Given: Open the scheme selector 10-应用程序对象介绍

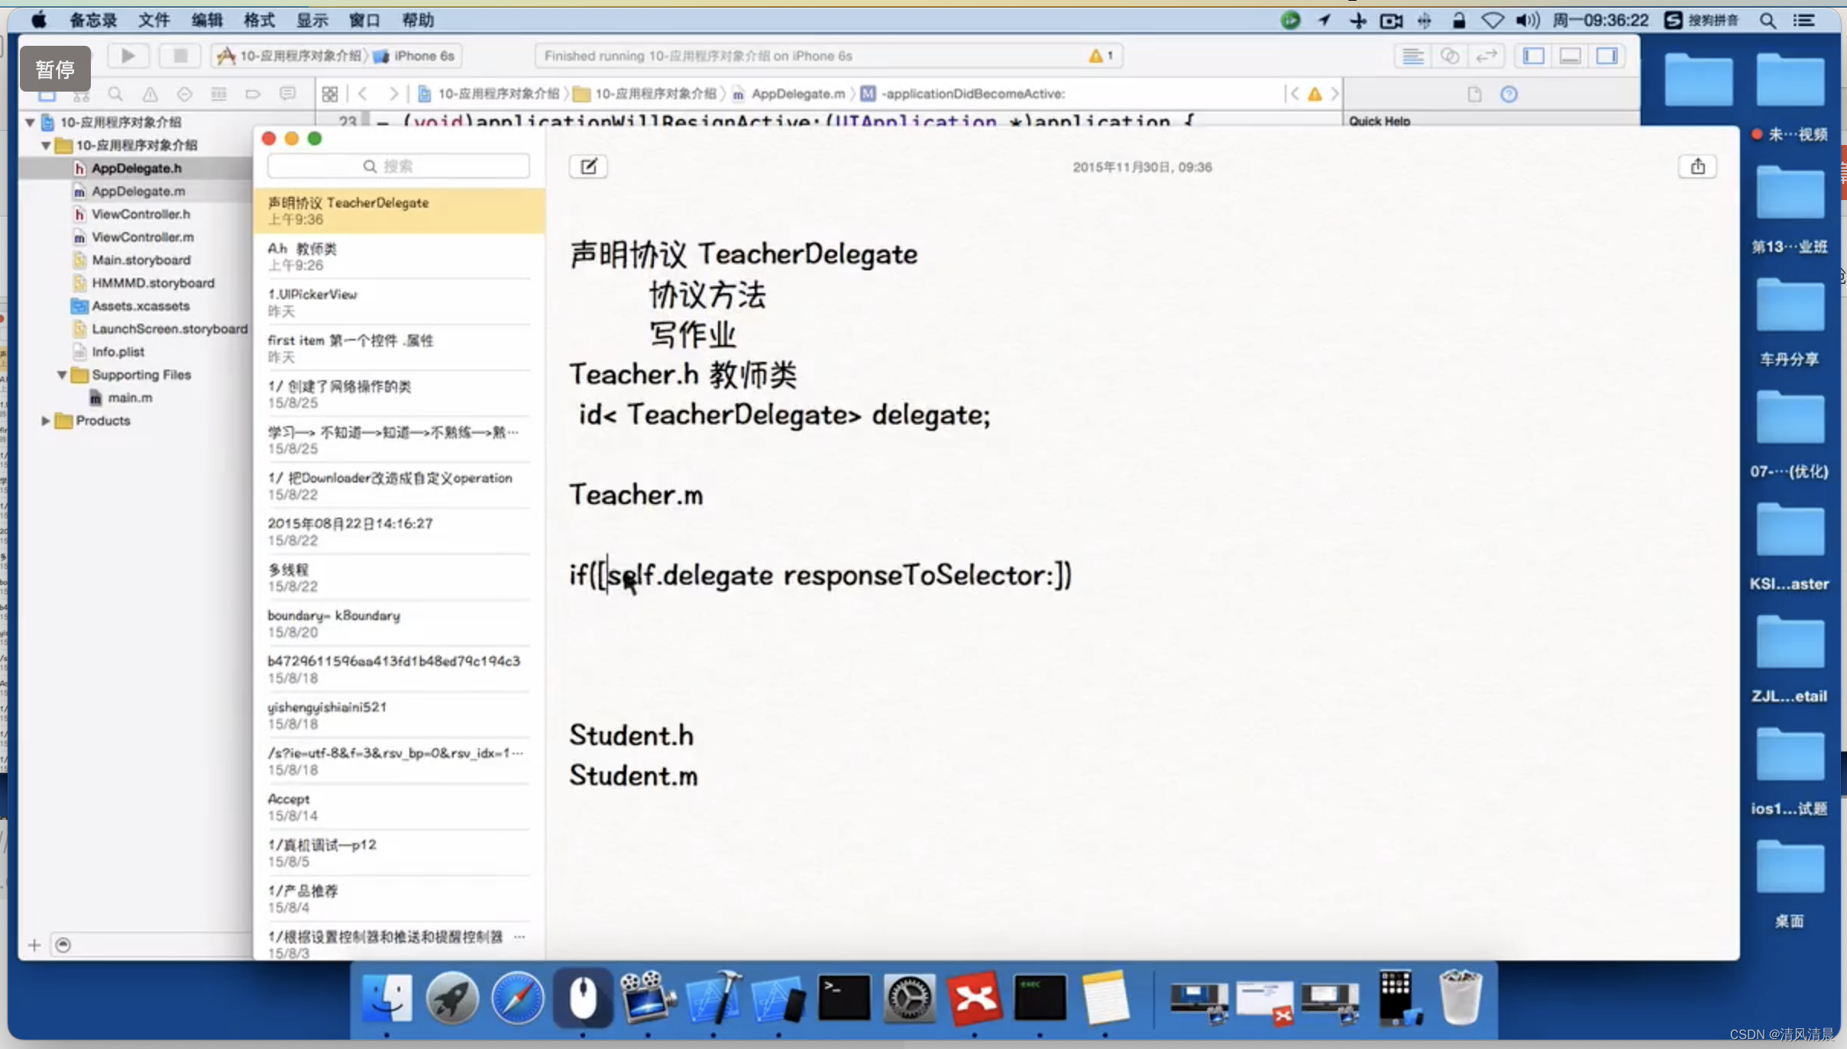Looking at the screenshot, I should (x=290, y=56).
